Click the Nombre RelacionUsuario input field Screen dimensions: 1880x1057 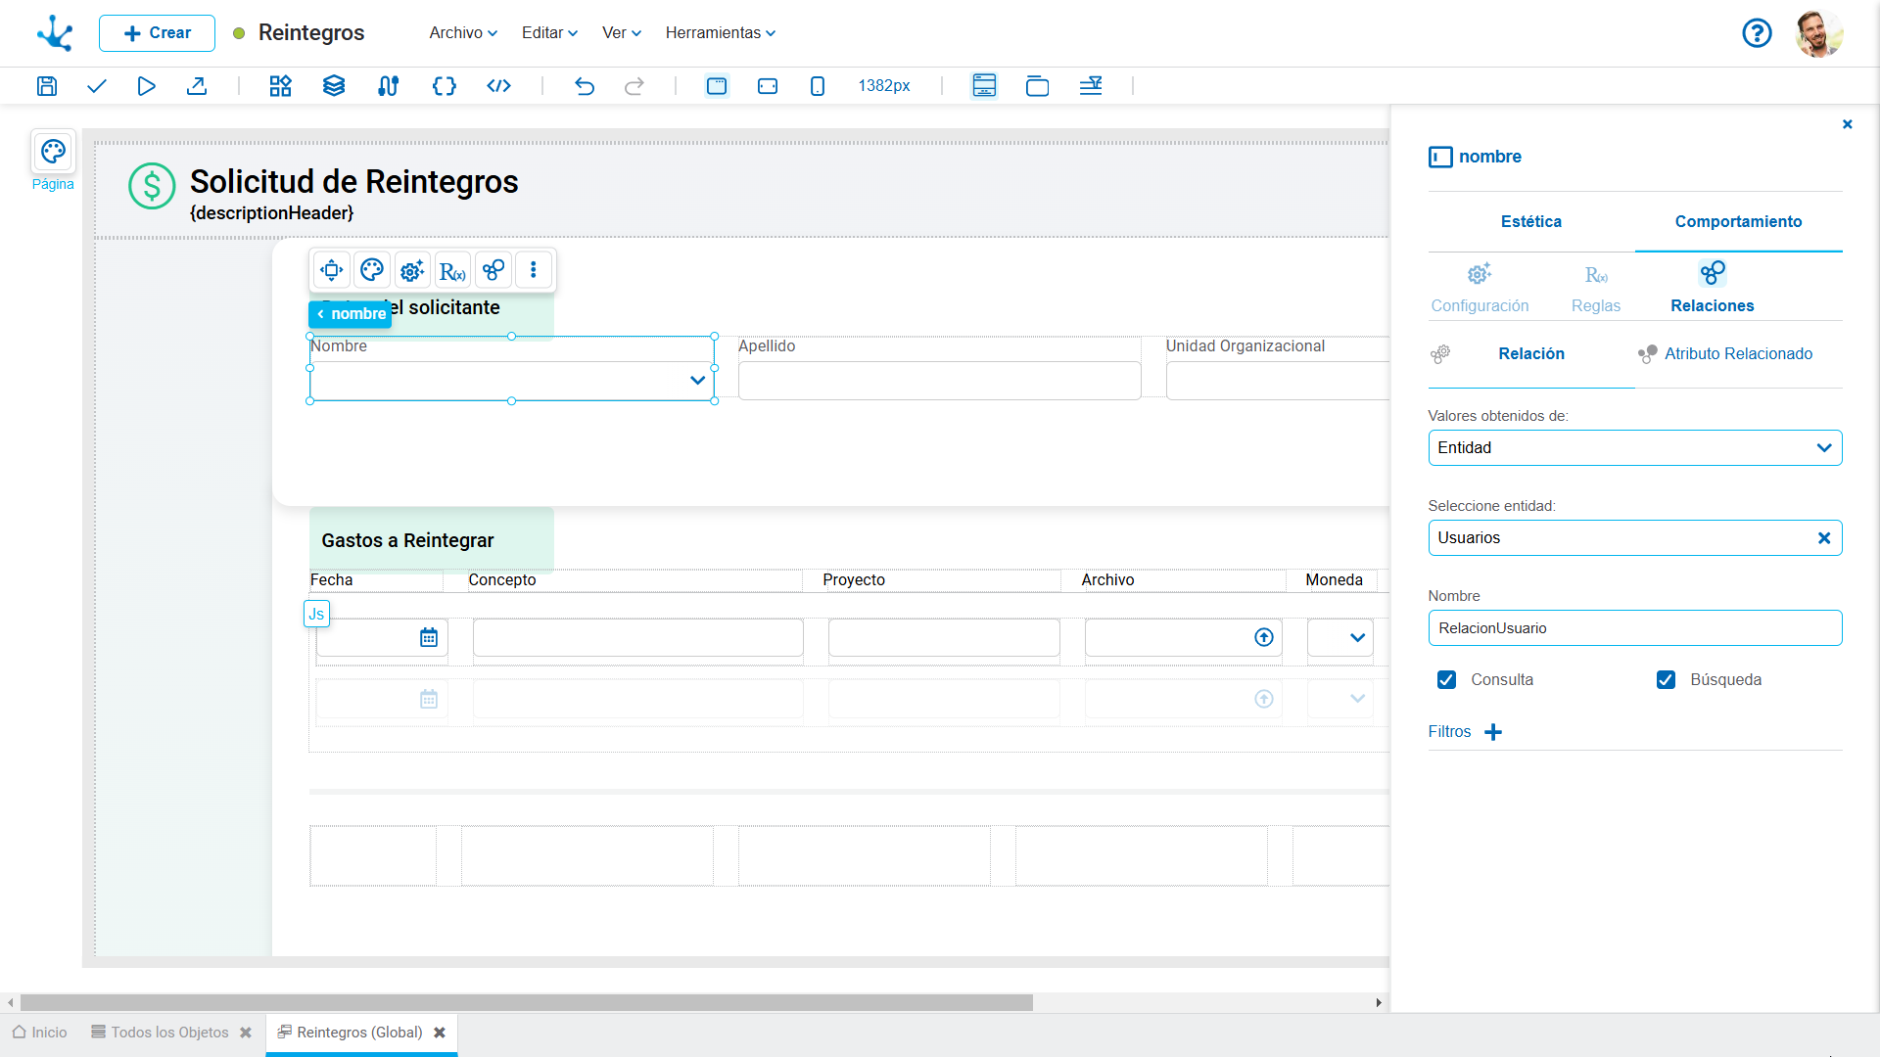[x=1634, y=628]
